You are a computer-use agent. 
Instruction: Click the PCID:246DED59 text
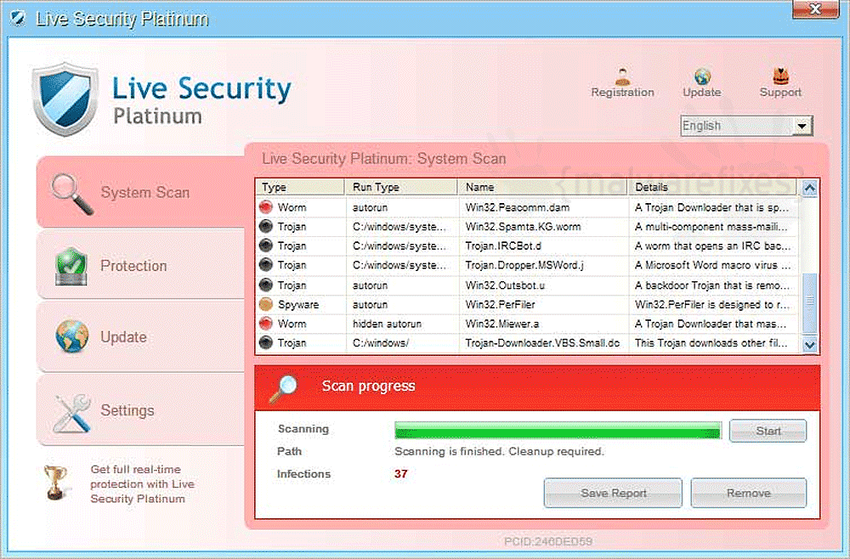tap(548, 541)
